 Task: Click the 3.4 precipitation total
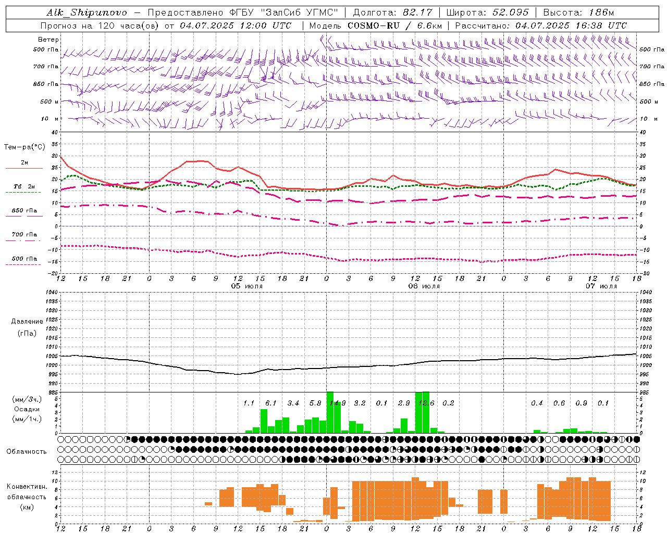[293, 403]
